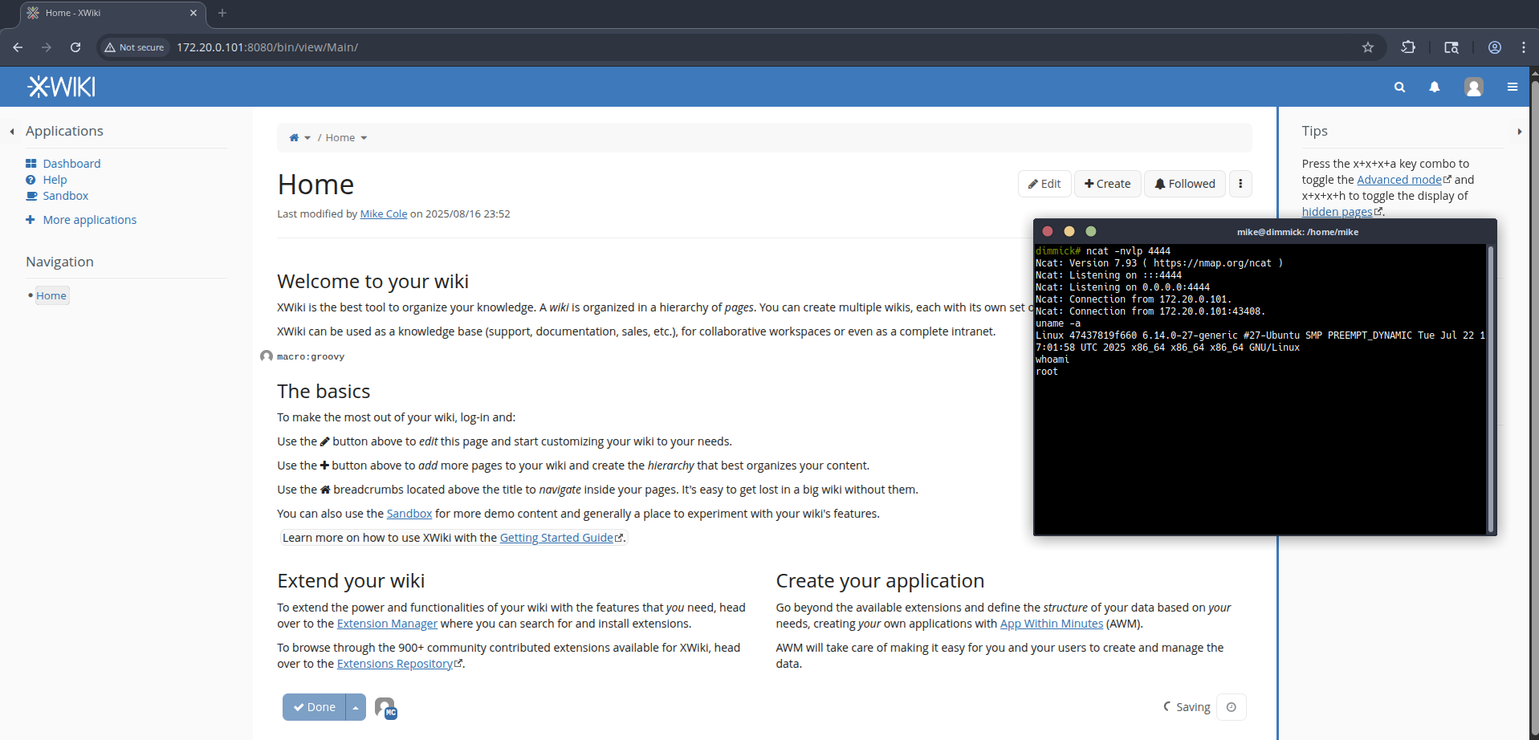Viewport: 1539px width, 740px height.
Task: Click the browser forward arrow
Action: (x=47, y=47)
